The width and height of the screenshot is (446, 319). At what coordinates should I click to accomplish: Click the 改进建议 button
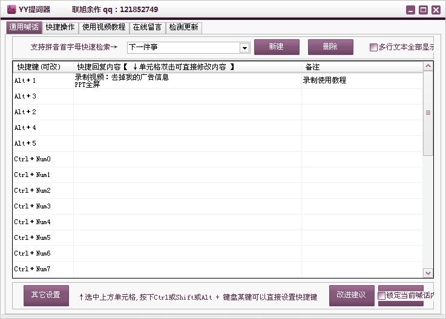352,295
